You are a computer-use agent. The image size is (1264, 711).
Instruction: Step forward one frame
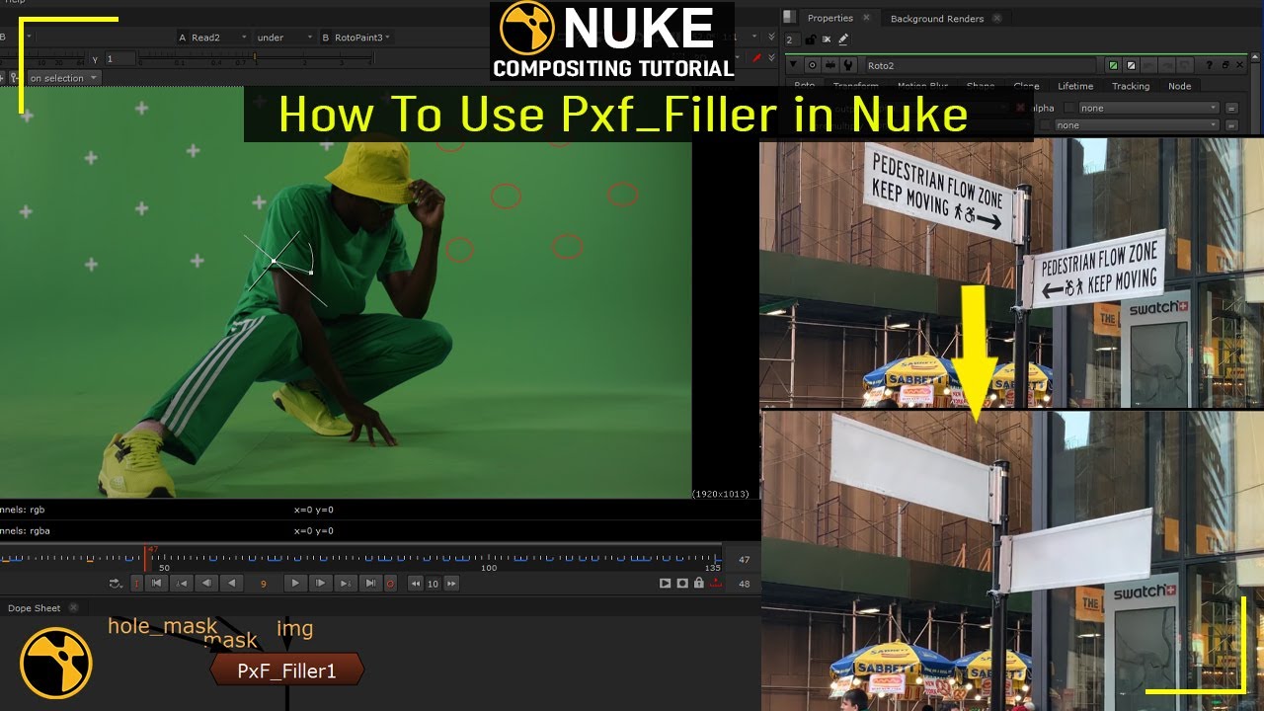point(320,584)
